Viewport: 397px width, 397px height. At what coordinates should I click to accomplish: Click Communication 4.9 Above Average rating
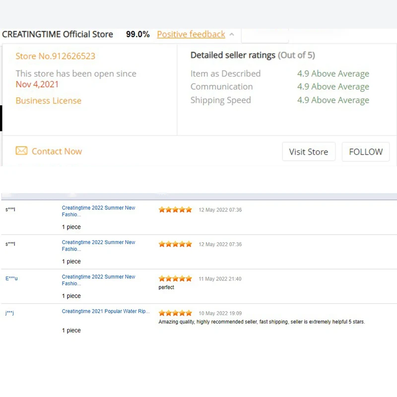click(x=333, y=86)
